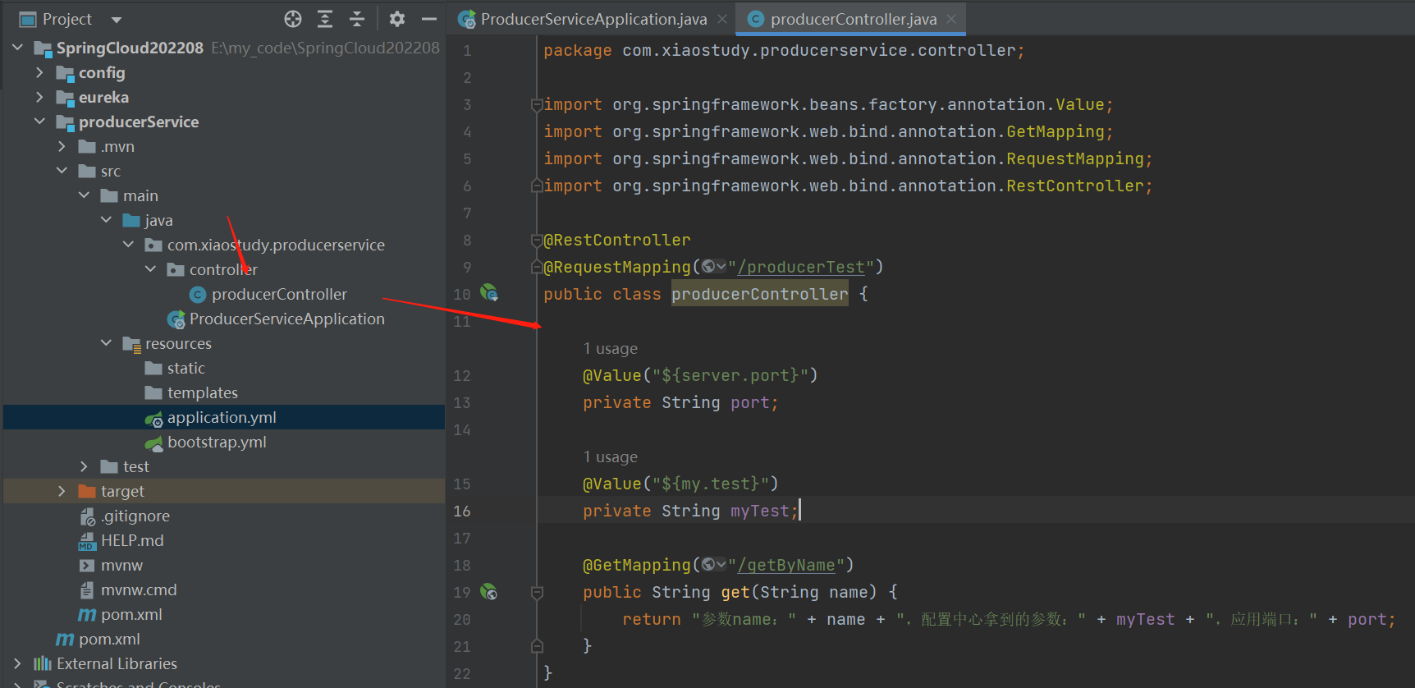Open URL globe dropdown in @GetMapping

(713, 565)
